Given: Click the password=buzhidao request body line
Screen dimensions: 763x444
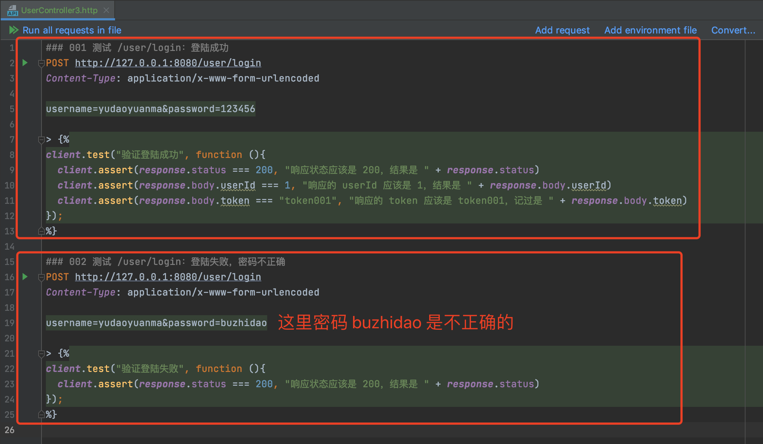Looking at the screenshot, I should [x=156, y=323].
